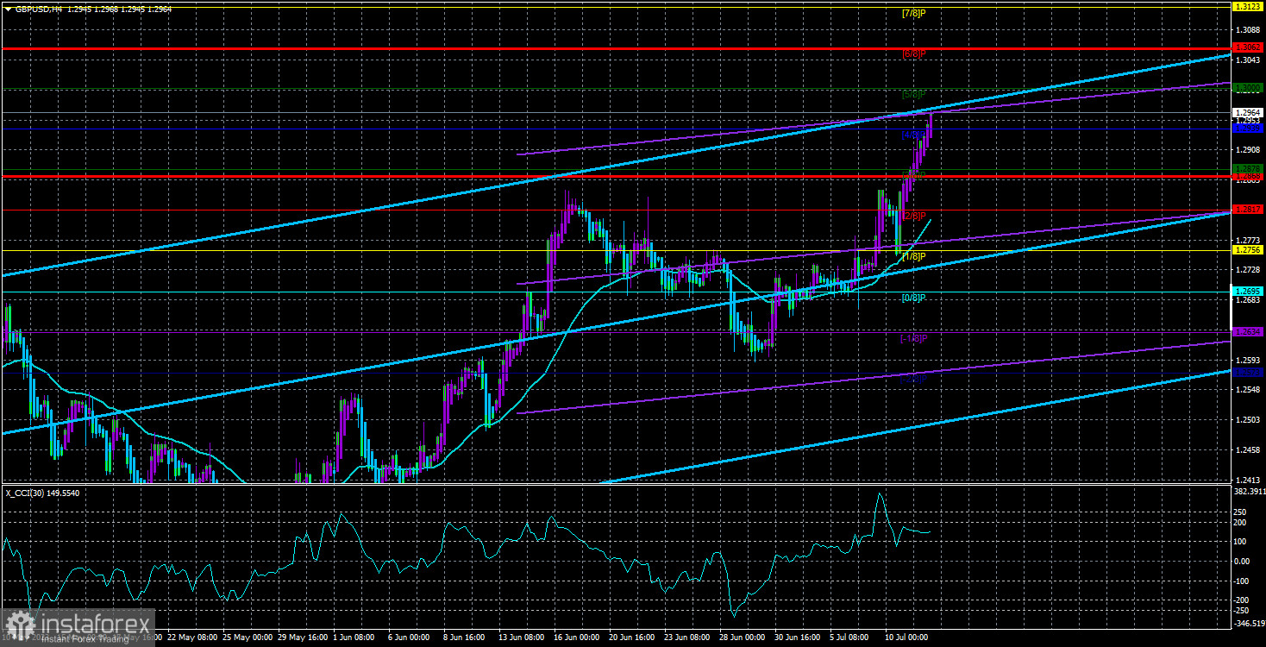Click the 1.2413 price axis value
The width and height of the screenshot is (1266, 647).
click(1248, 481)
